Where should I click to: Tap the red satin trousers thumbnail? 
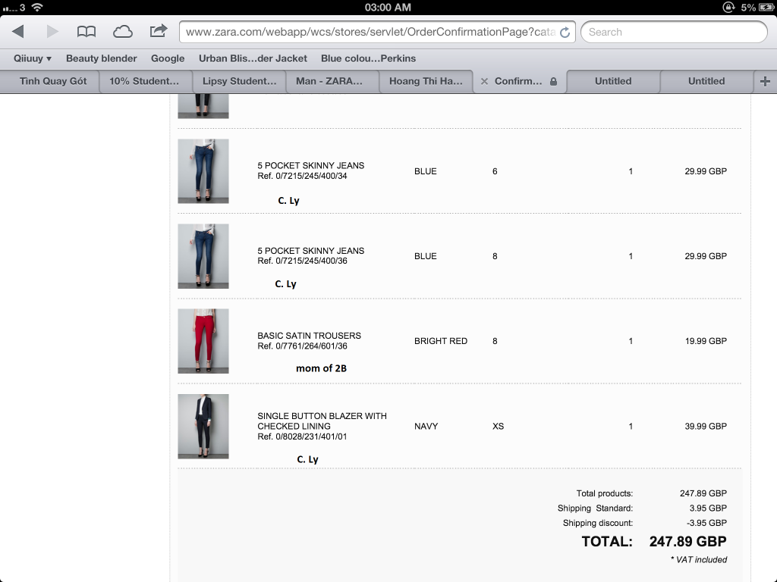203,341
